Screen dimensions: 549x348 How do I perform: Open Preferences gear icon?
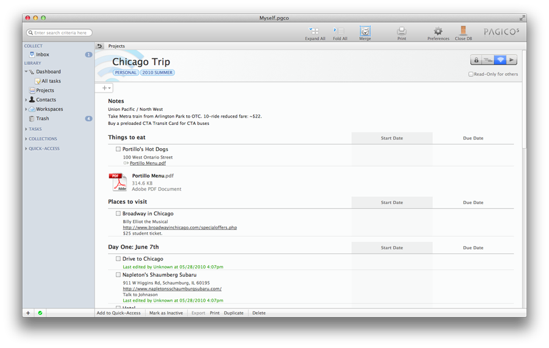point(438,31)
